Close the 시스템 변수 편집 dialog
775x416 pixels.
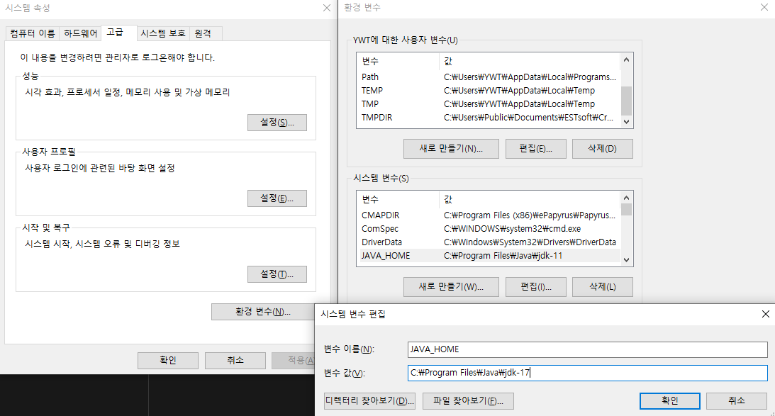(x=766, y=314)
